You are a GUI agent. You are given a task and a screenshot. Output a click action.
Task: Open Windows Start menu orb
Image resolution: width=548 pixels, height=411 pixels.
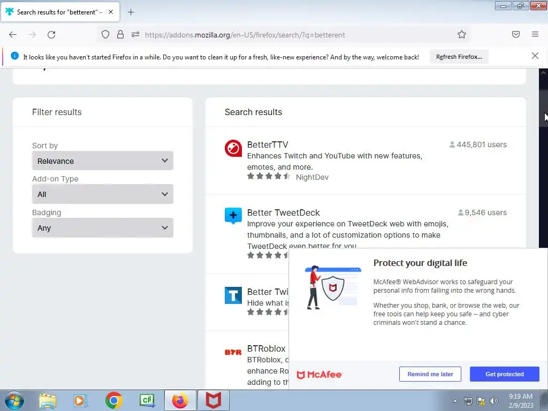pos(14,400)
